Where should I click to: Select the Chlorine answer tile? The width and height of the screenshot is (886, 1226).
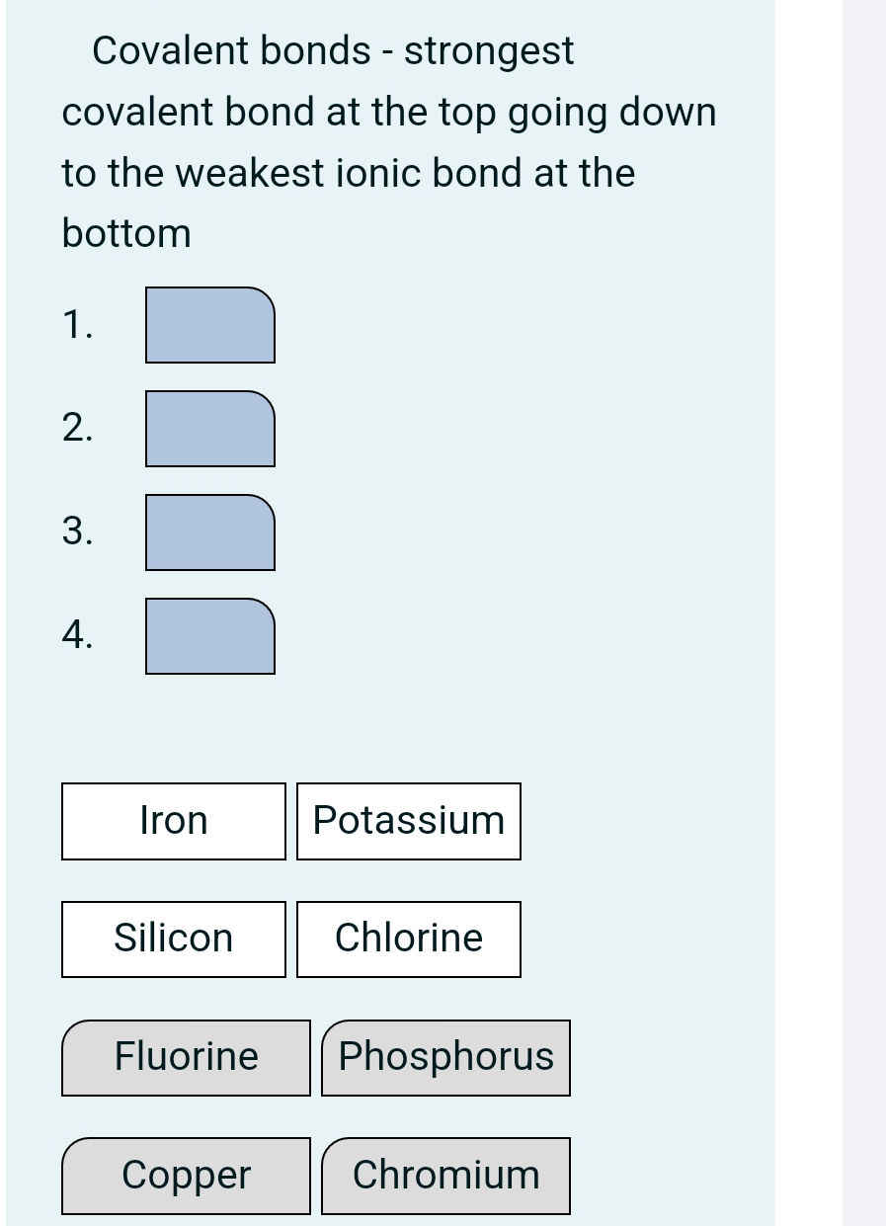click(408, 938)
